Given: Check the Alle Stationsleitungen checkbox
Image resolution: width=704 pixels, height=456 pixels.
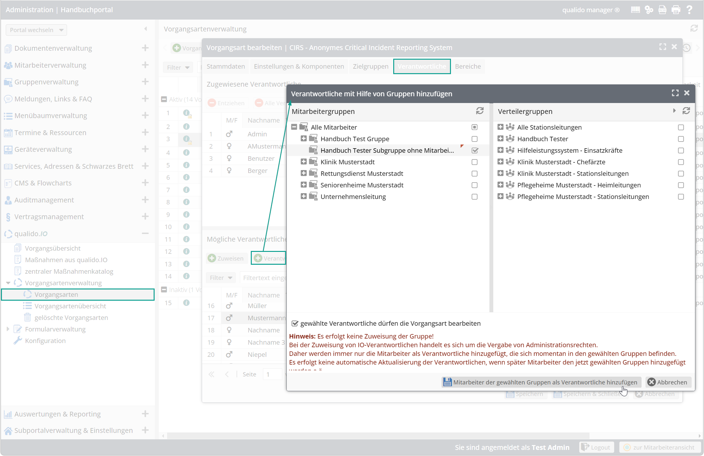Looking at the screenshot, I should pos(681,127).
